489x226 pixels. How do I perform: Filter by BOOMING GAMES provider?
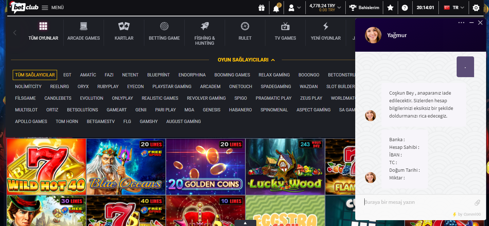tap(232, 75)
